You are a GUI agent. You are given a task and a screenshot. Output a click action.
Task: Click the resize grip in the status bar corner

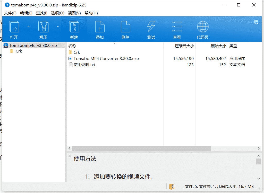click(x=259, y=188)
